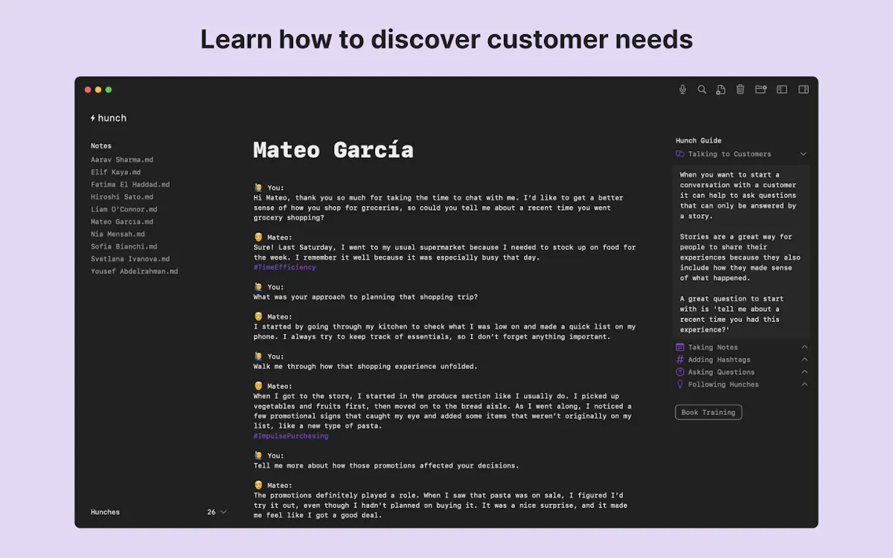The width and height of the screenshot is (893, 558).
Task: Toggle the right sidebar panel icon
Action: (x=804, y=89)
